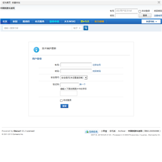Click the 中国铁路车迷网 site logo
The image size is (162, 162).
point(8,8)
